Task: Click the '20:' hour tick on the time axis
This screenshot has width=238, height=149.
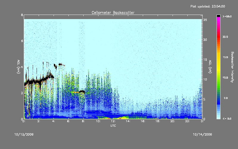Action: [x=173, y=121]
